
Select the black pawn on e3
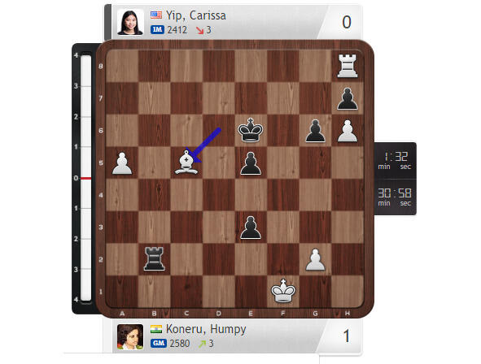pos(251,227)
